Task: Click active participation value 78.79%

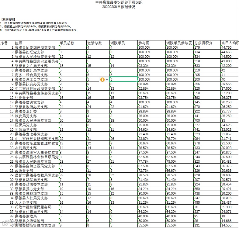Action: pyautogui.click(x=171, y=139)
